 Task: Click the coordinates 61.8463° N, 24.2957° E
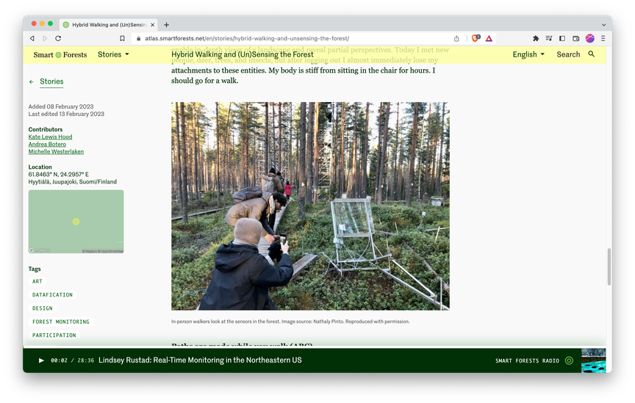(58, 175)
